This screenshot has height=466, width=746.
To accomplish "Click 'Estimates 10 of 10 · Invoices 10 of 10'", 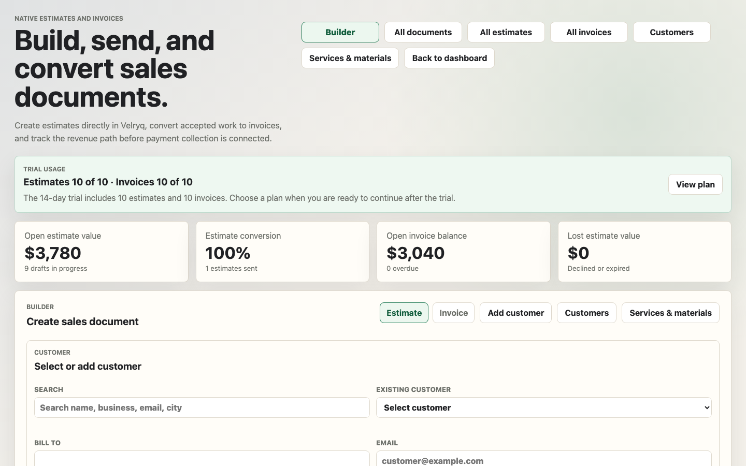I will coord(108,182).
